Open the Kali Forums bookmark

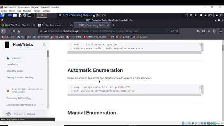41,37
